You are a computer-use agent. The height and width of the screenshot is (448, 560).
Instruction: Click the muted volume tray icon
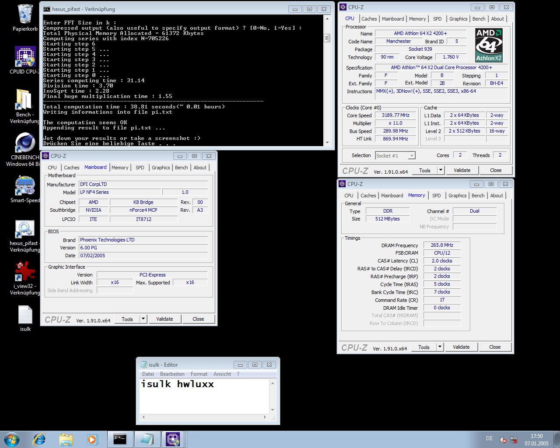pos(503,440)
